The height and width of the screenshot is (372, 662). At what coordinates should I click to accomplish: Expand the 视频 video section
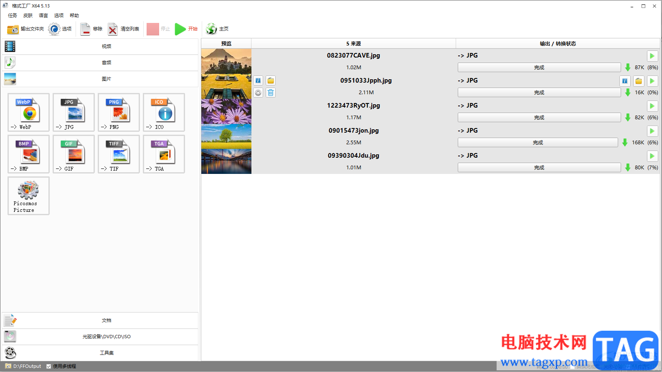point(100,46)
